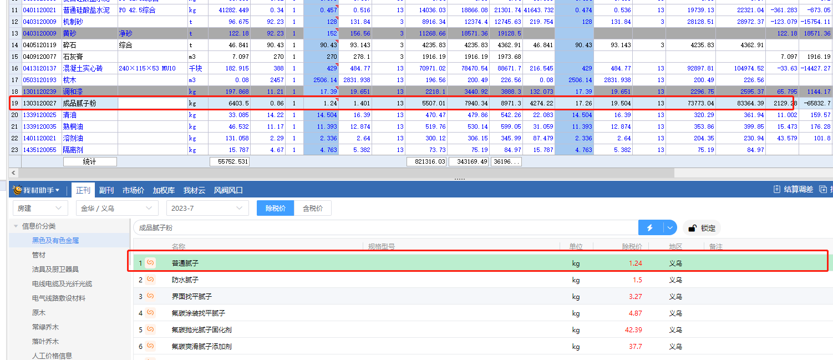Click the 锁定 lock button
Screen dimensions: 833x360
coord(702,227)
